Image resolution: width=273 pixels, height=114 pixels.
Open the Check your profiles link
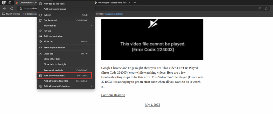pos(114,14)
